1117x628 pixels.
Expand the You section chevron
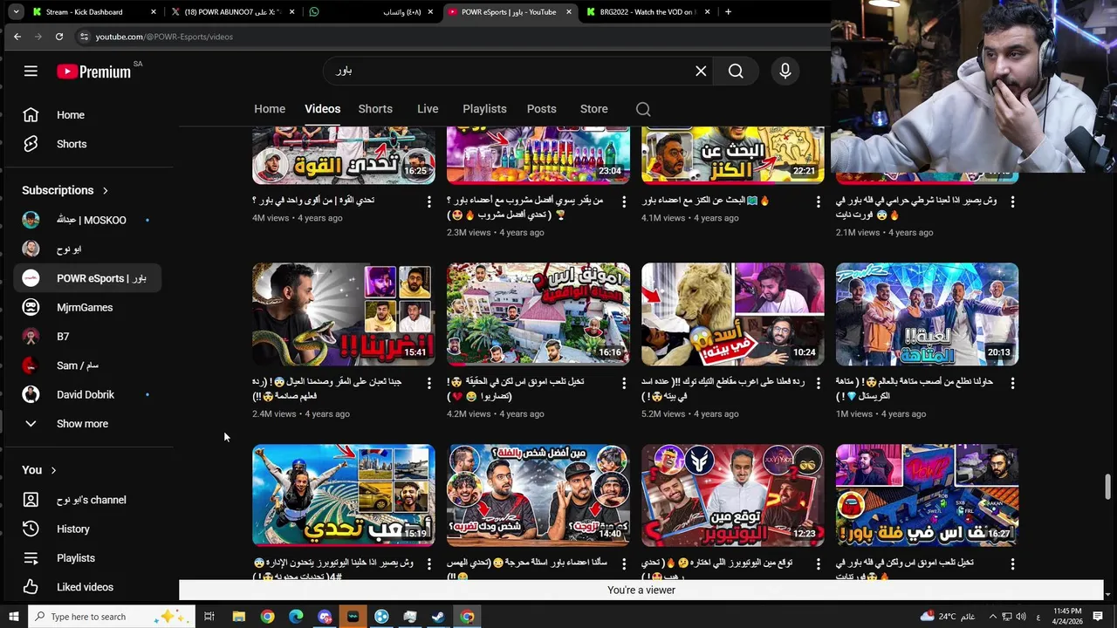tap(53, 470)
